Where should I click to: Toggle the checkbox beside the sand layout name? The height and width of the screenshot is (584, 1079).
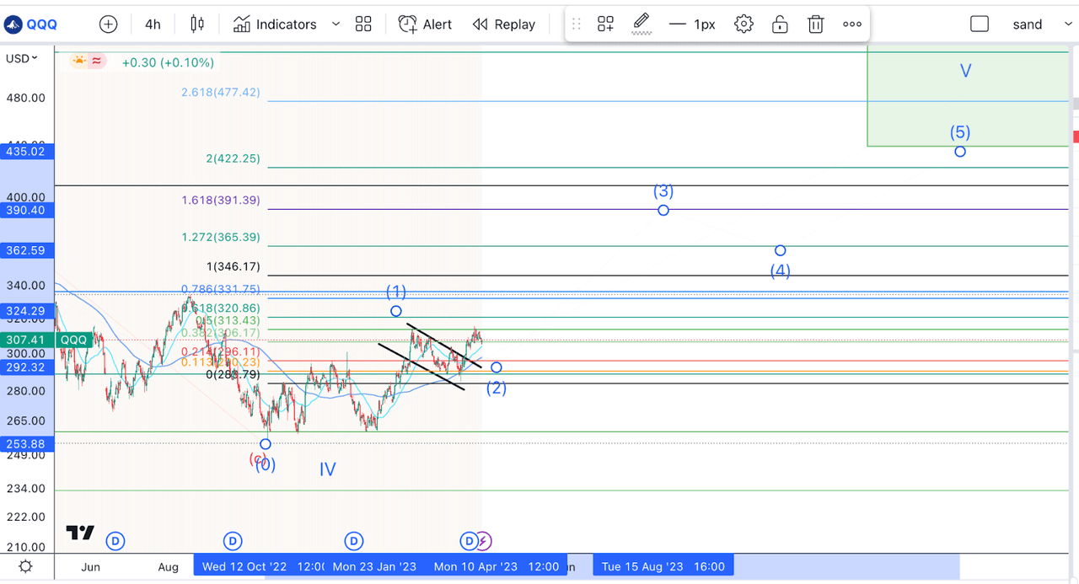980,24
